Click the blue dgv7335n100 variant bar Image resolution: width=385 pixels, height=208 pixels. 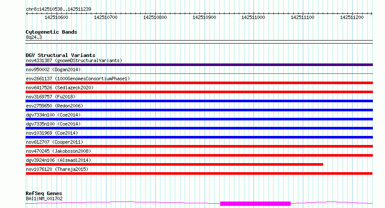[199, 128]
